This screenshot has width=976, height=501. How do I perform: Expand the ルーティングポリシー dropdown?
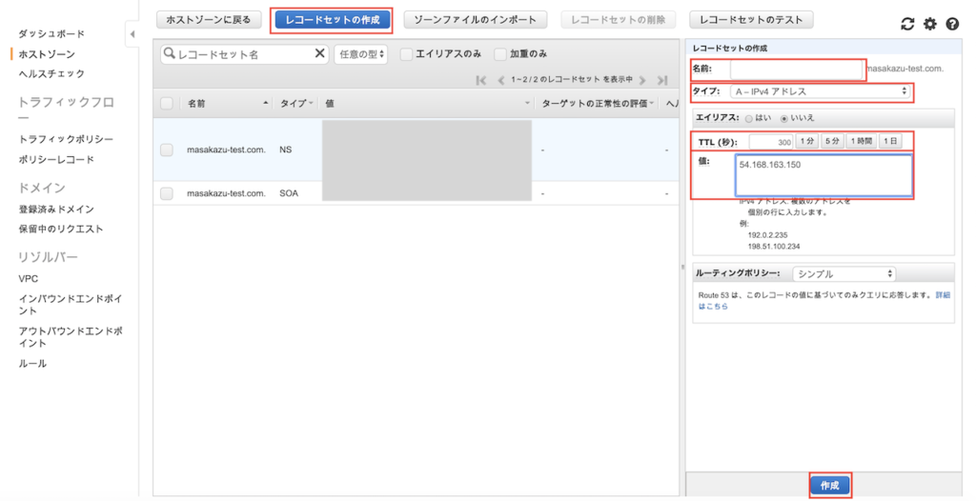844,273
